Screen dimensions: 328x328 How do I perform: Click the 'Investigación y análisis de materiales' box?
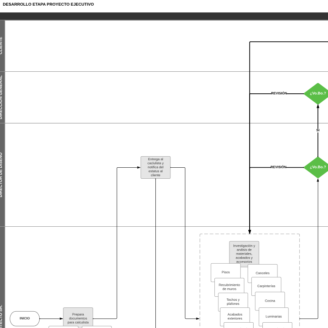[x=244, y=253]
